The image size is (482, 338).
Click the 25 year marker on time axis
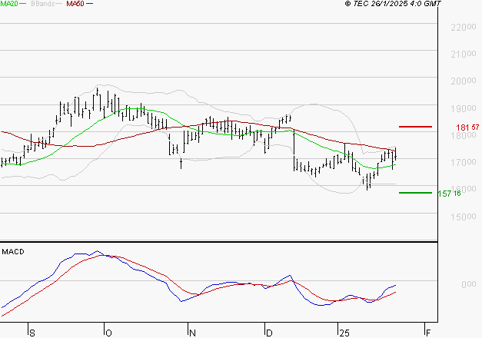[x=344, y=333]
